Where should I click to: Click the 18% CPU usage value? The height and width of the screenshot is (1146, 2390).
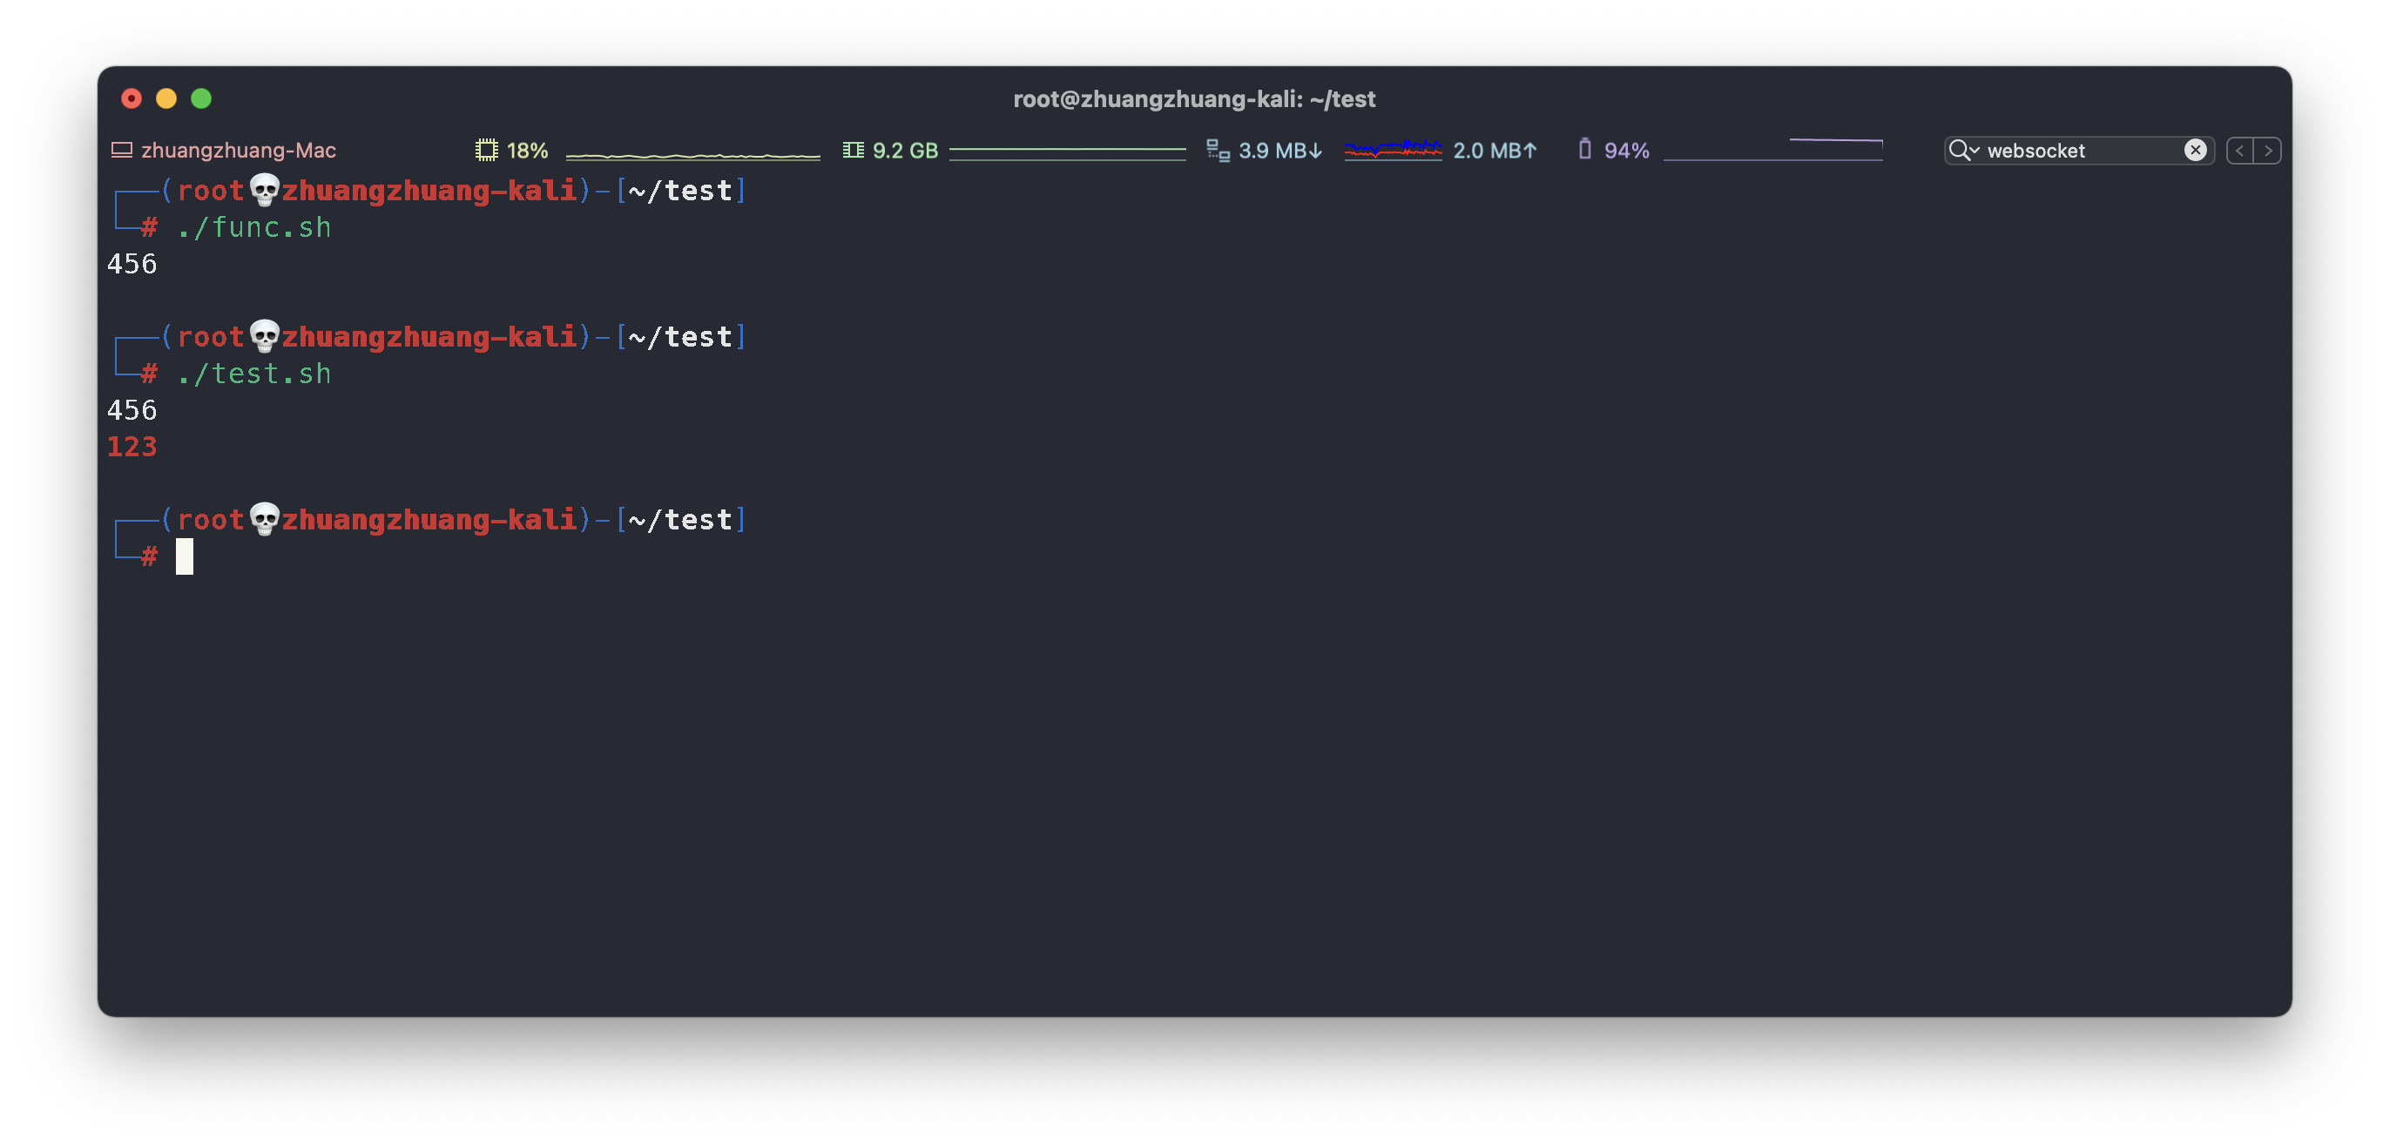point(527,151)
